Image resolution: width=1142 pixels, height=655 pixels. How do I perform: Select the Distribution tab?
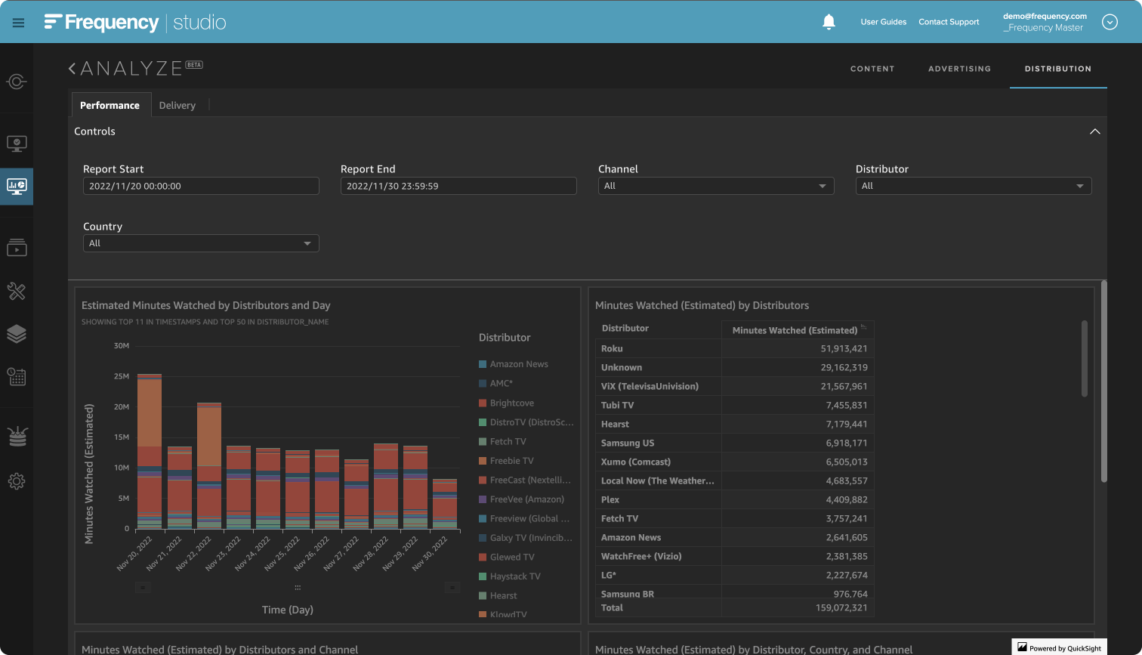tap(1057, 69)
